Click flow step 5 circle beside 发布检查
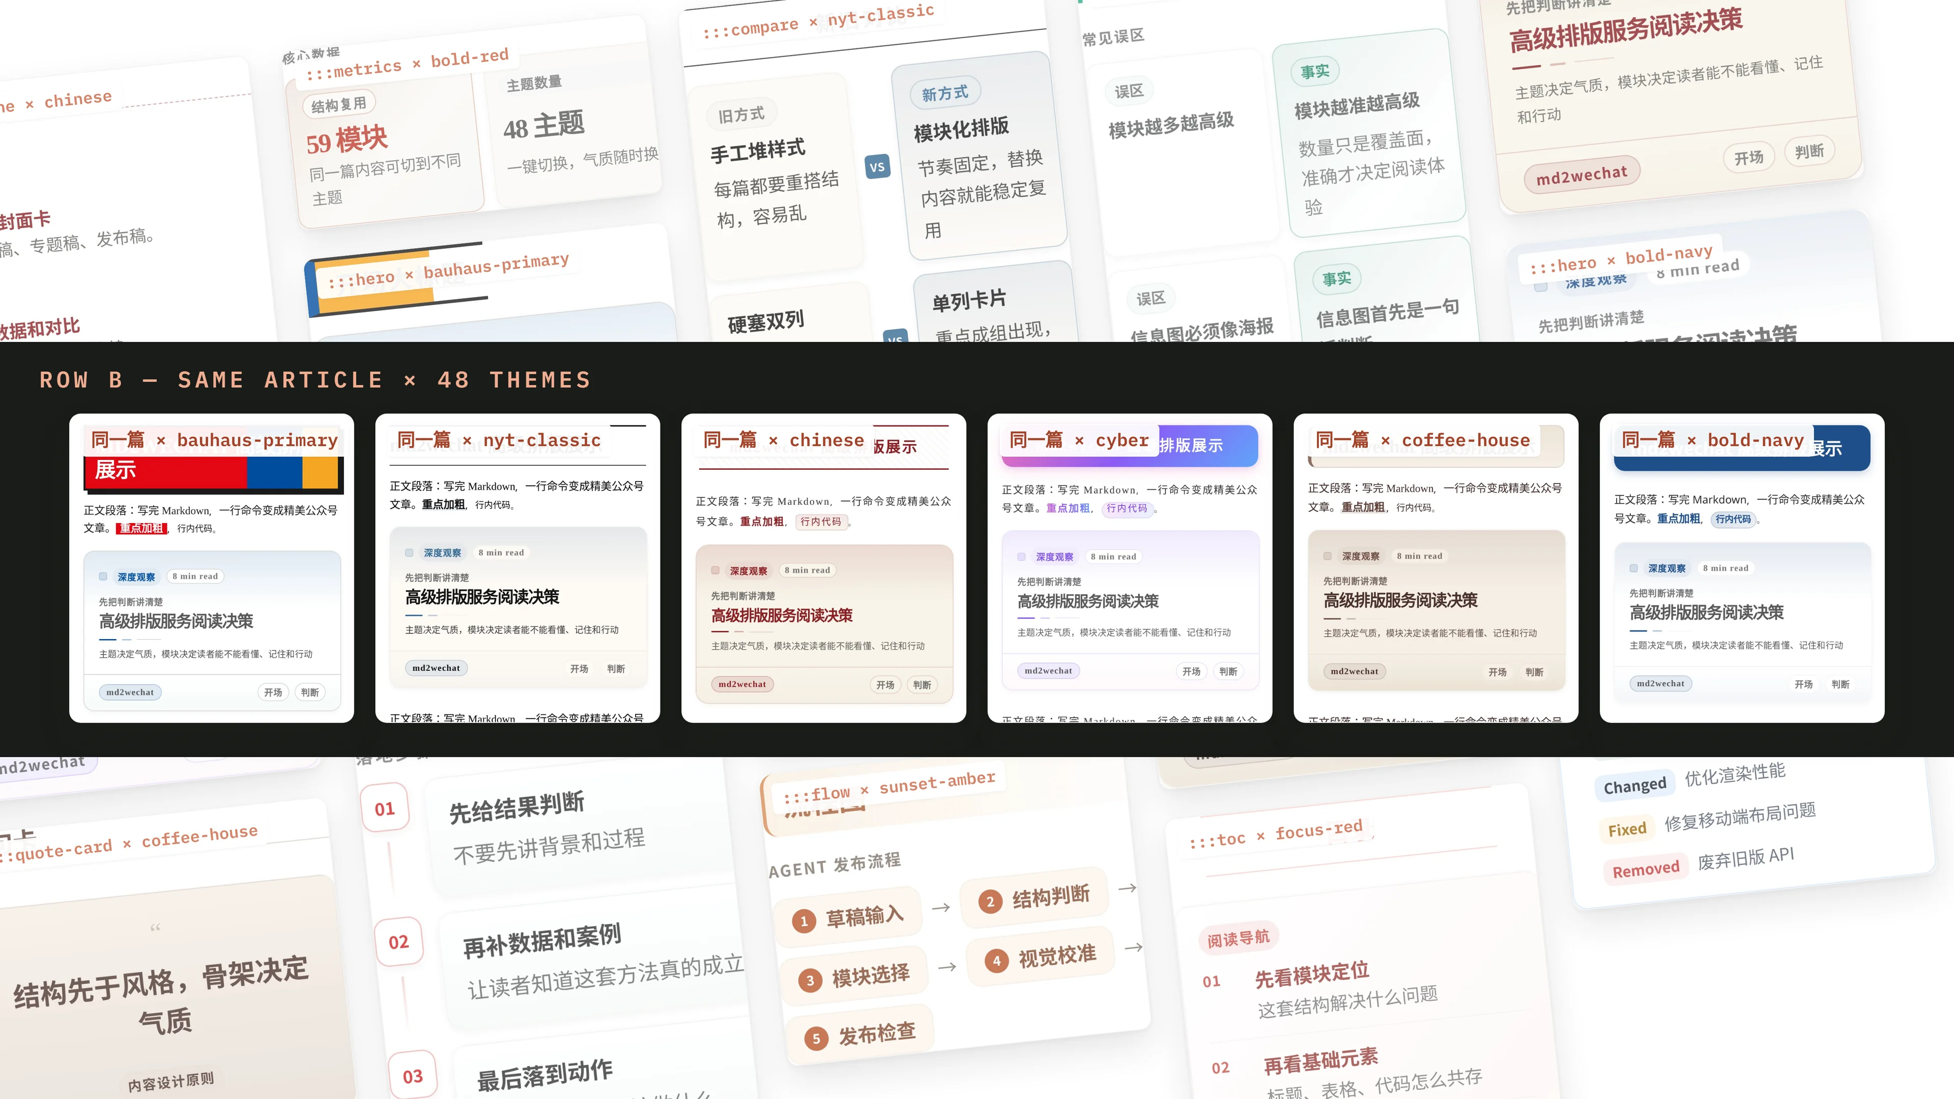Viewport: 1954px width, 1099px height. pyautogui.click(x=816, y=1038)
